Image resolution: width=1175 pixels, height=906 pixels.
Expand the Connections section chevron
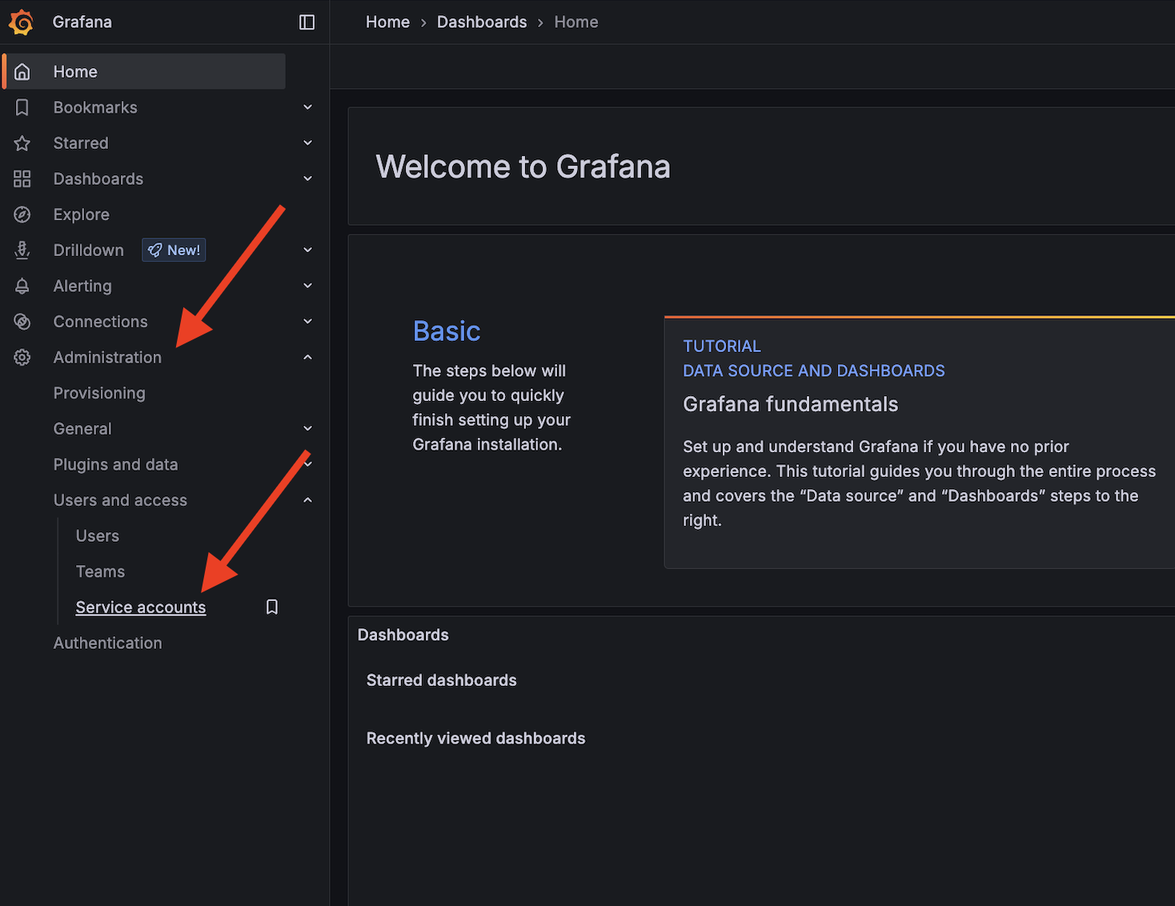click(x=307, y=322)
